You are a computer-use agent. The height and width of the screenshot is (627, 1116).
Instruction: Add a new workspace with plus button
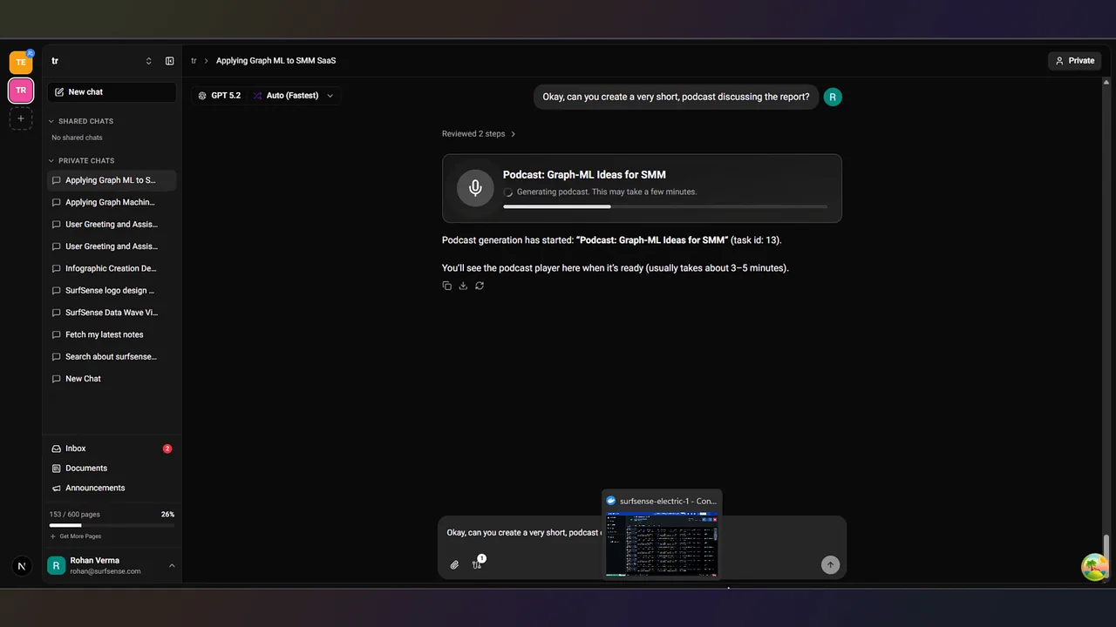pyautogui.click(x=21, y=118)
